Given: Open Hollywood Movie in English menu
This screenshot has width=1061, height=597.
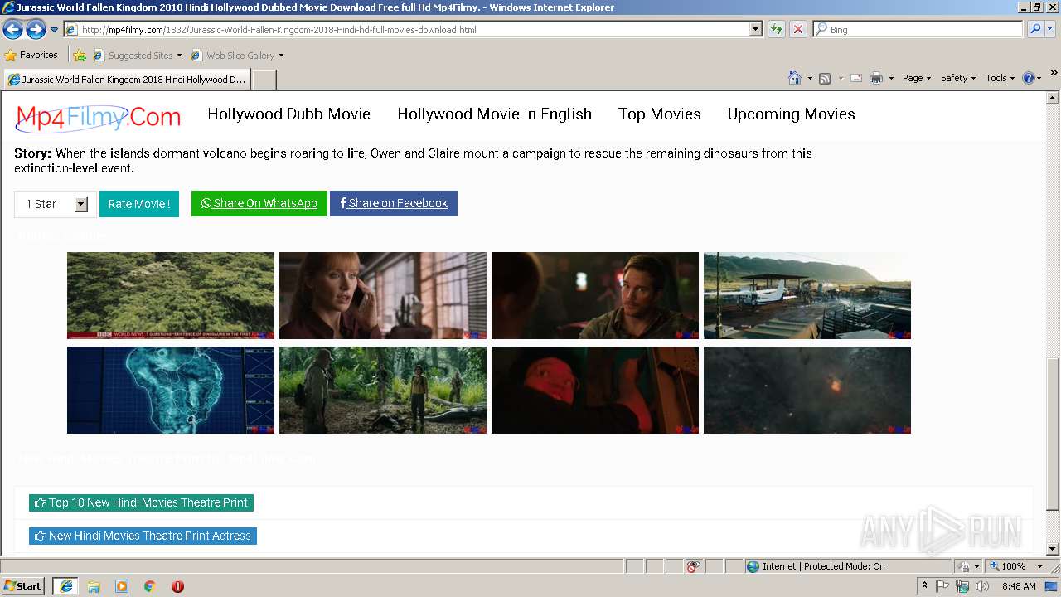Looking at the screenshot, I should point(494,114).
